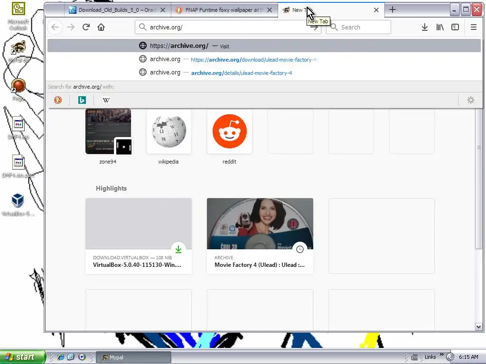Screen dimensions: 486x364
Task: Launch Outlook Express quick launch icon
Action: [71, 357]
